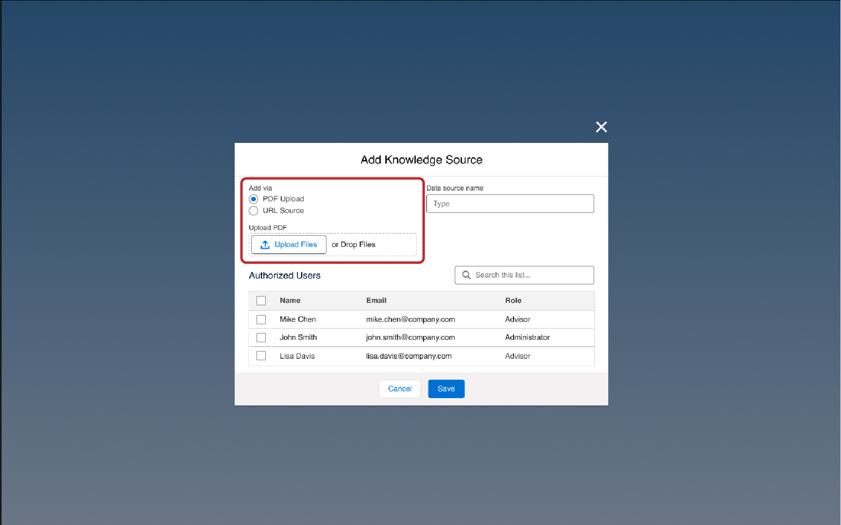Click the Name column header
This screenshot has width=841, height=525.
(x=290, y=300)
